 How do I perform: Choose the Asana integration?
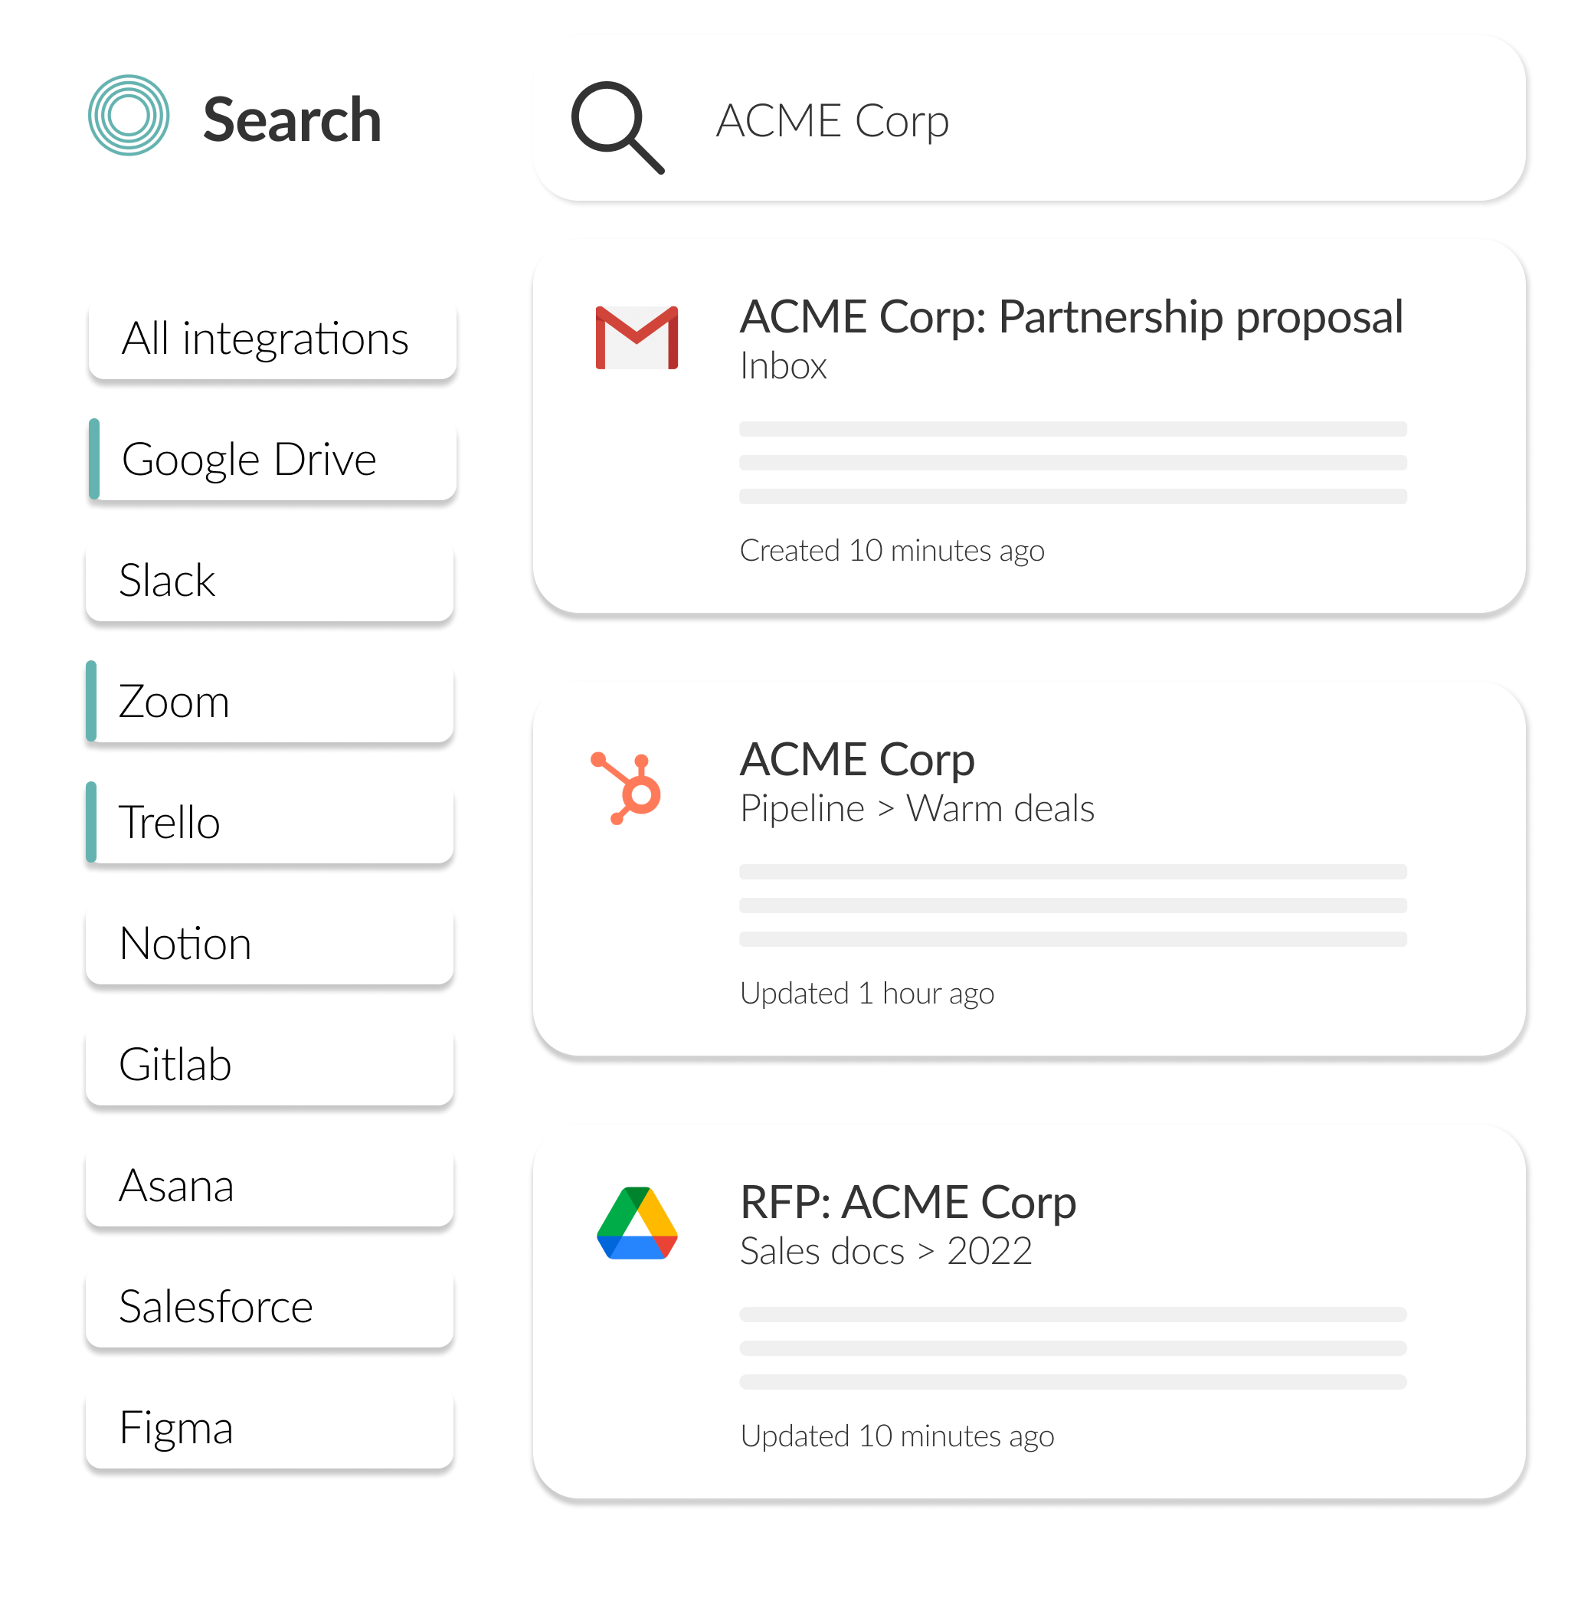pos(270,1185)
